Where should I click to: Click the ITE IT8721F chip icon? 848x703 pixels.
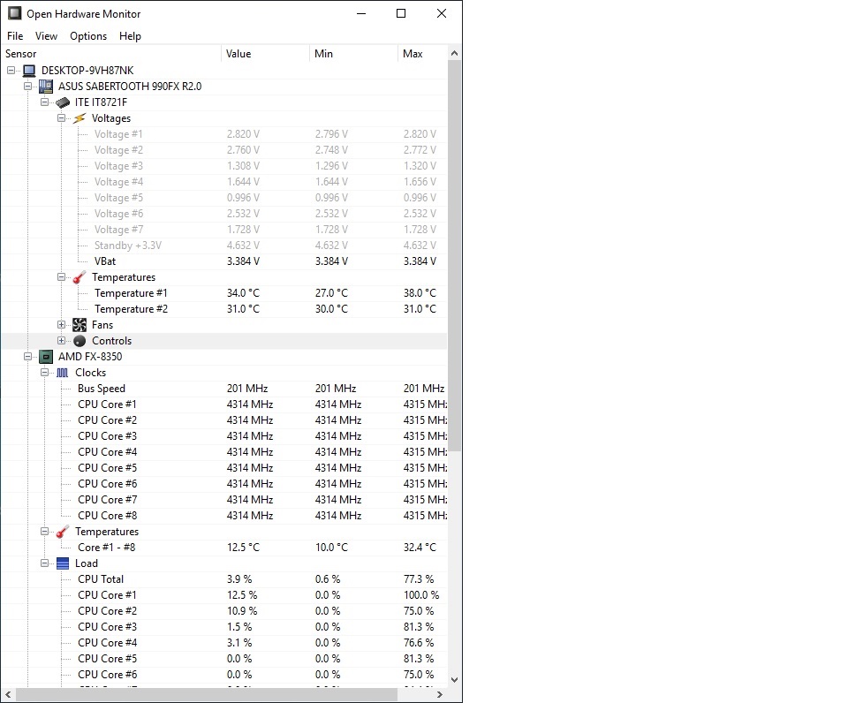63,102
